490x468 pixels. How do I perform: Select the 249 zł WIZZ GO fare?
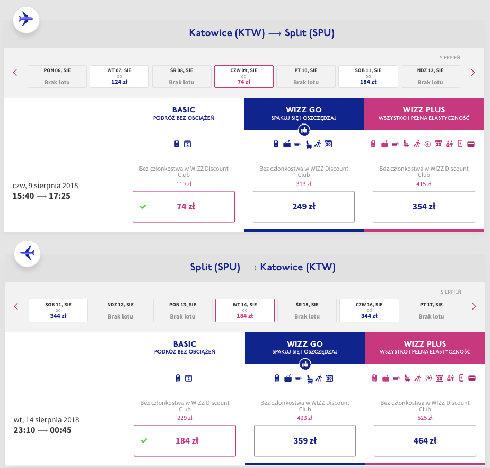[x=304, y=207]
